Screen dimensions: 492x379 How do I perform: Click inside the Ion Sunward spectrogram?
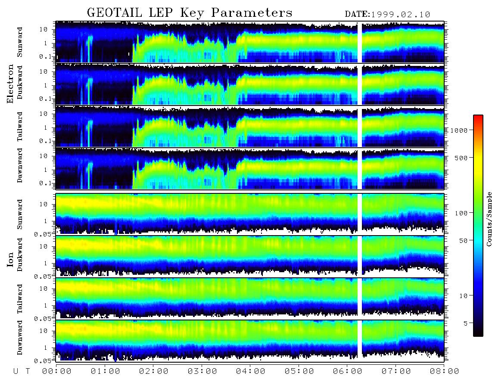coord(250,214)
